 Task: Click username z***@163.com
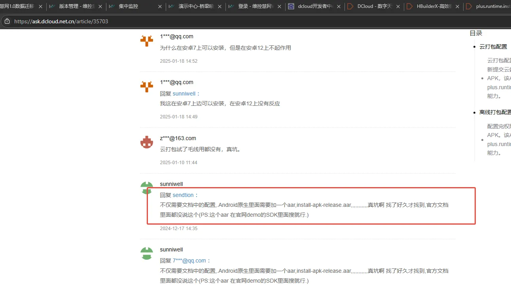click(x=178, y=138)
